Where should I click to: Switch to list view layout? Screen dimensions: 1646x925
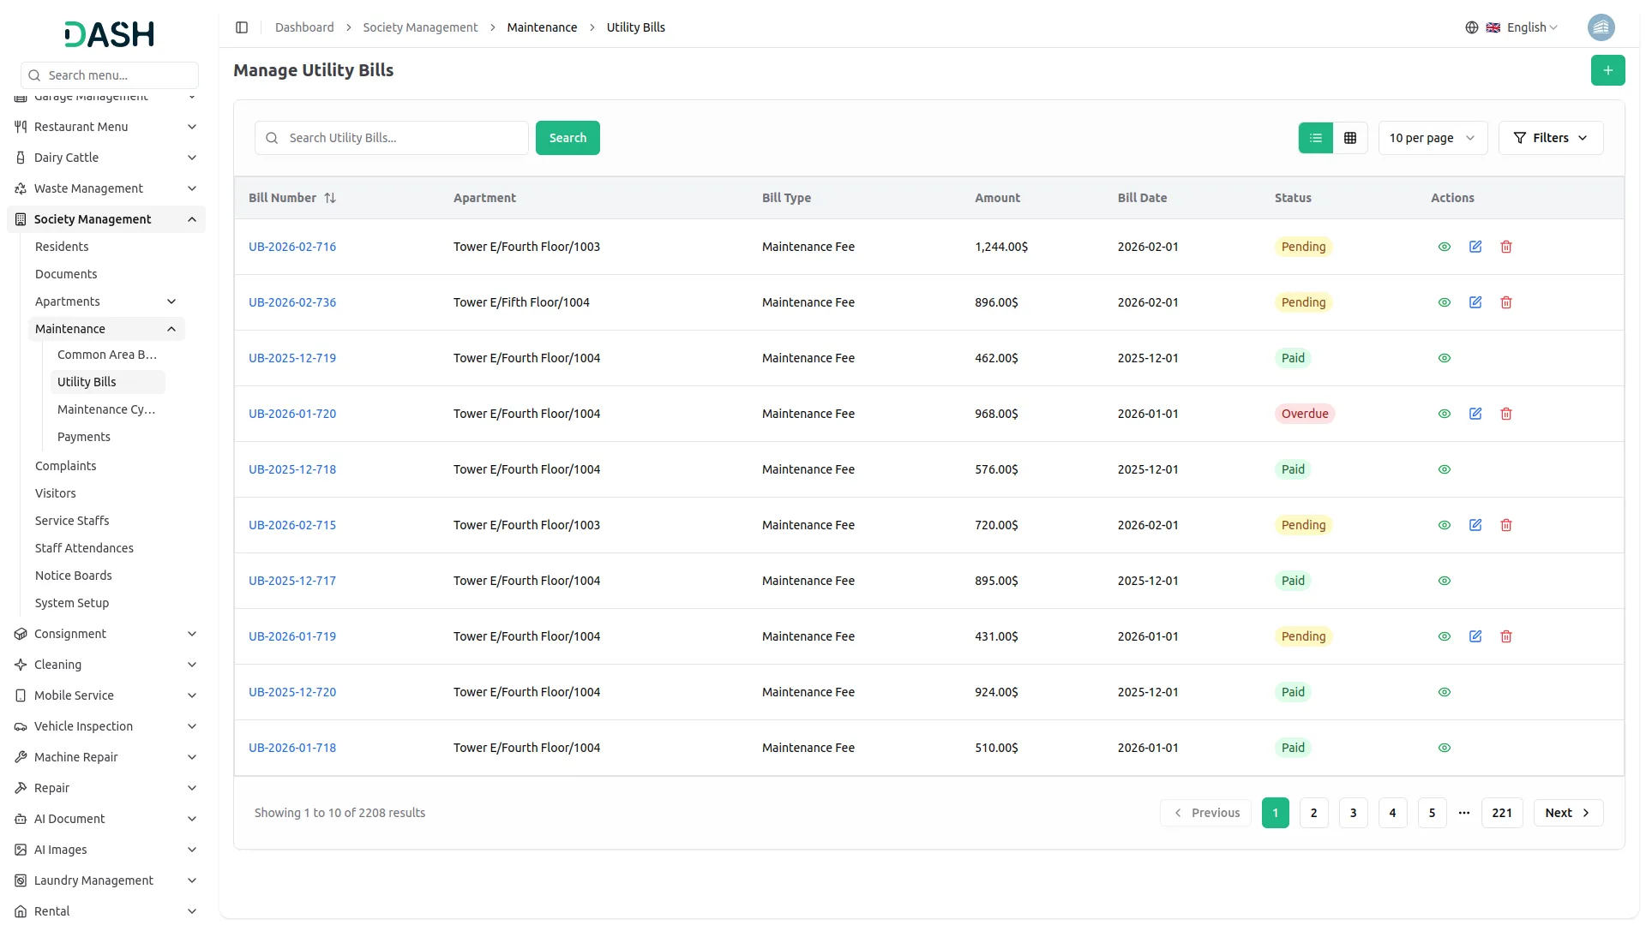[x=1315, y=138]
